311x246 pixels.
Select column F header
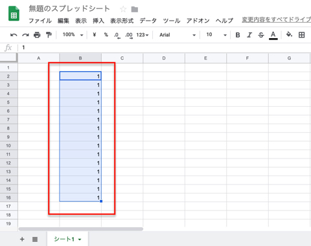point(248,58)
